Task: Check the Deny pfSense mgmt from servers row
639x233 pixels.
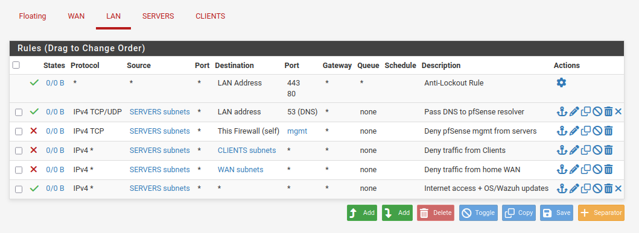Action: (x=18, y=131)
